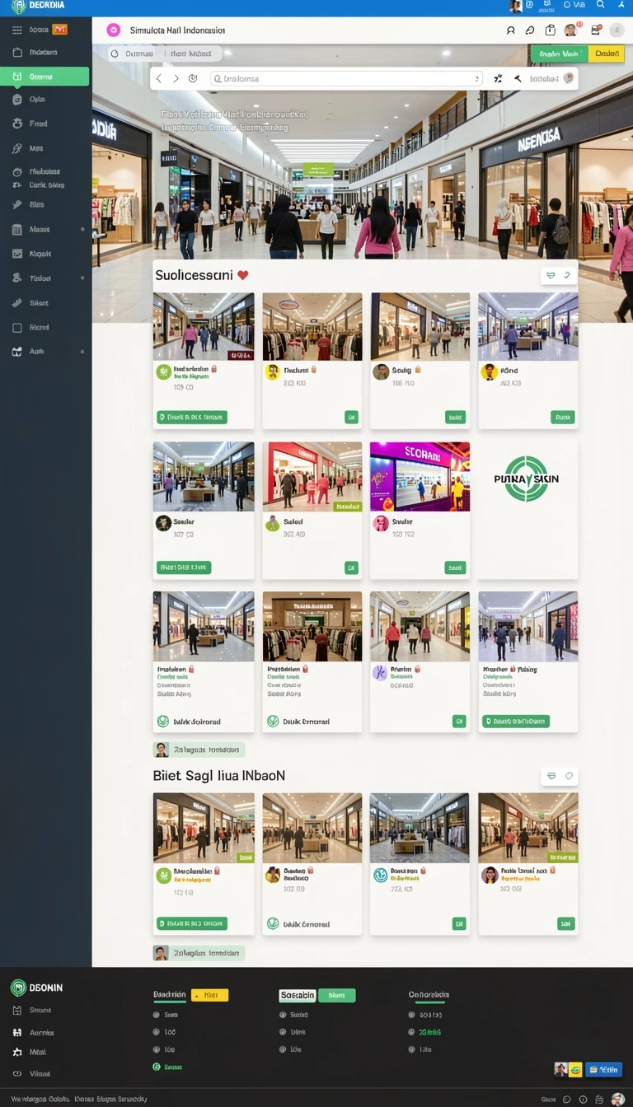Click the Mtial icon in footer

(17, 1052)
